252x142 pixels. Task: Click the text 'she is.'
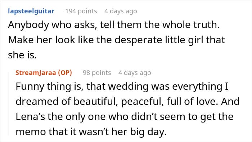(x=22, y=55)
